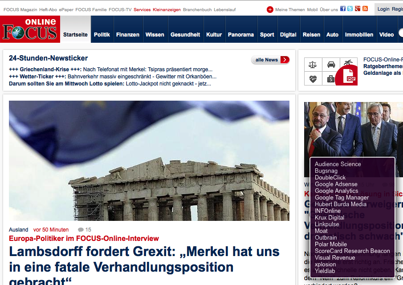
Task: Open the Panorama section
Action: point(241,35)
